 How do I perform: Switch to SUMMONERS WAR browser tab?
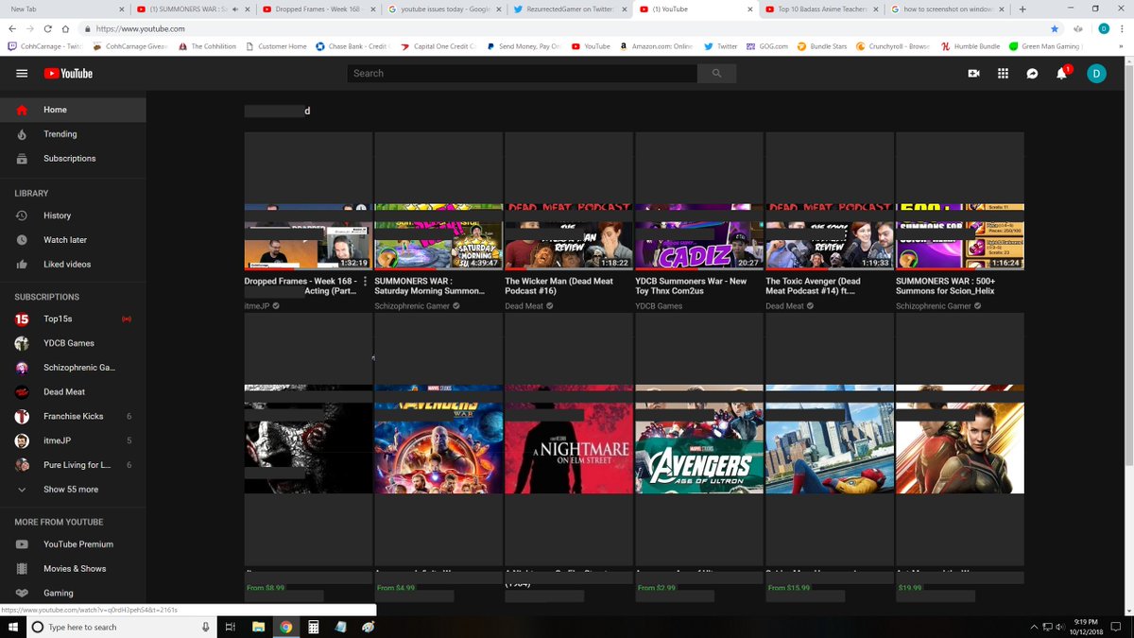[189, 9]
